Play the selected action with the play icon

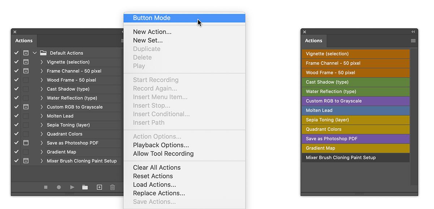click(72, 187)
